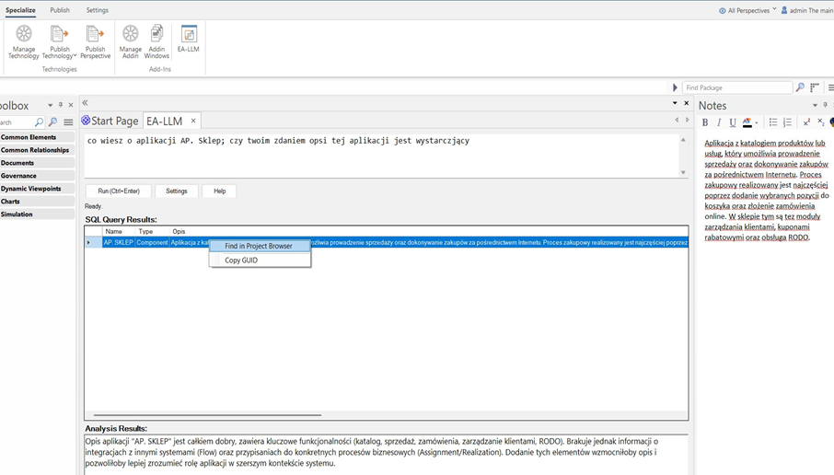Open Addin Windows from the ribbon
The width and height of the screenshot is (834, 475).
click(156, 41)
